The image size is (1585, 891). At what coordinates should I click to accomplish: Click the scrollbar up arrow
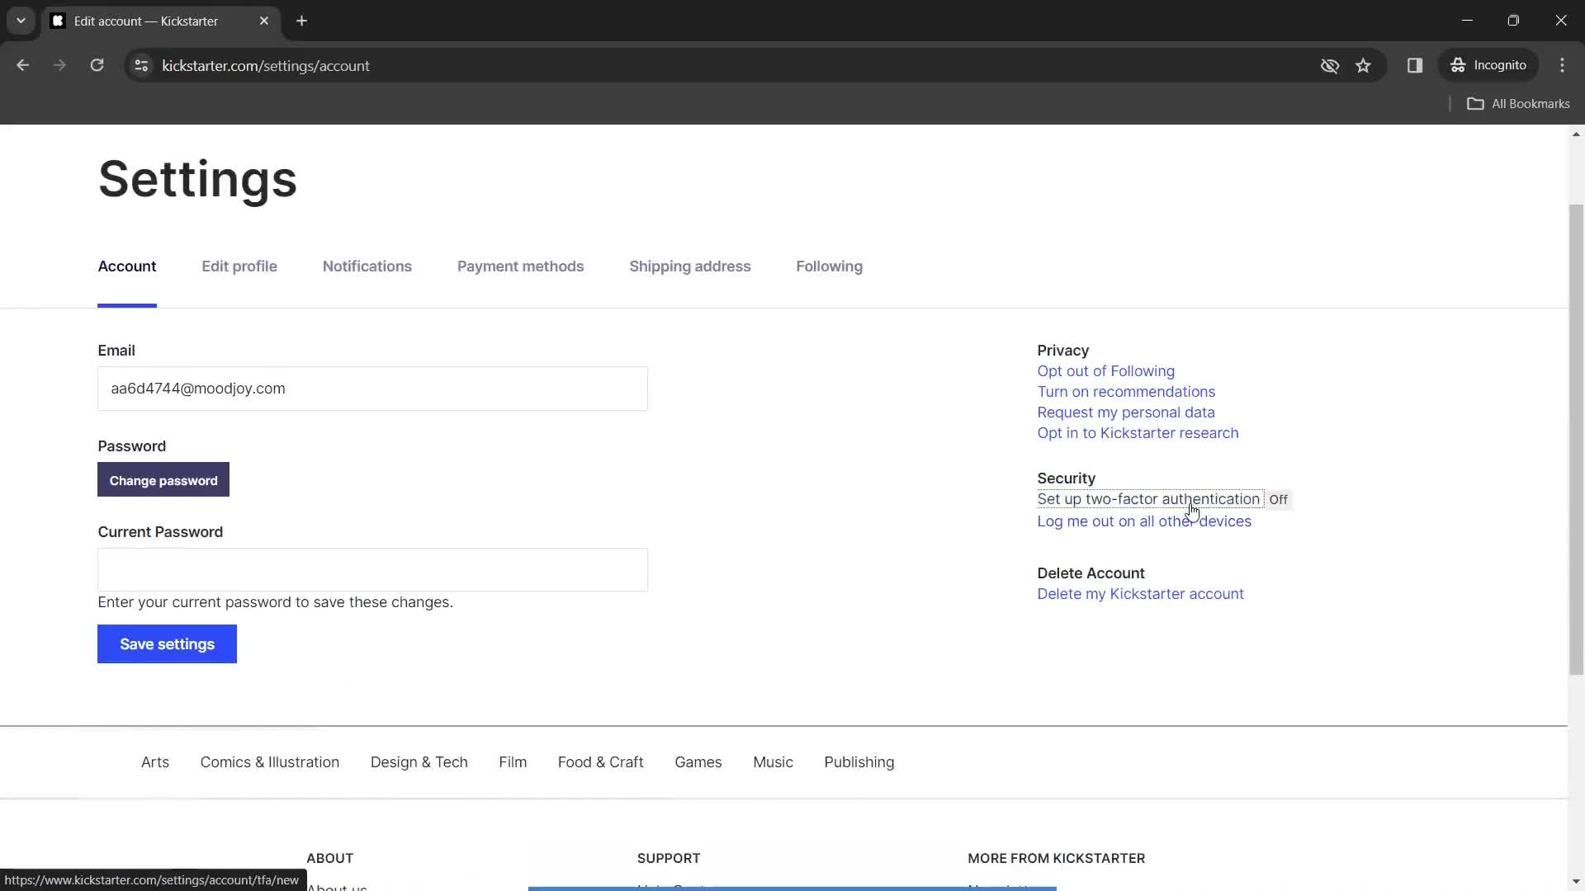pos(1576,134)
